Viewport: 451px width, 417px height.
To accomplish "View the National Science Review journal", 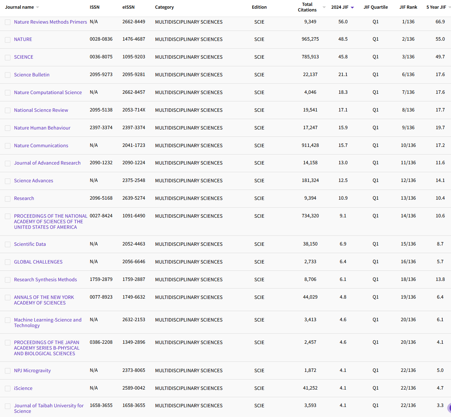I will pyautogui.click(x=41, y=110).
